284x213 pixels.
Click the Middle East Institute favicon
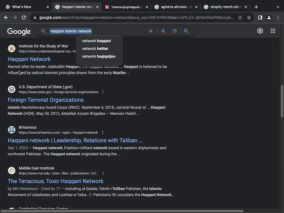[x=12, y=171]
